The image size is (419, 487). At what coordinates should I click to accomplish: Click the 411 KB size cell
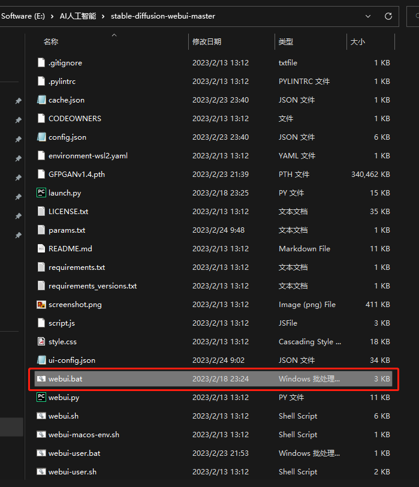(378, 305)
